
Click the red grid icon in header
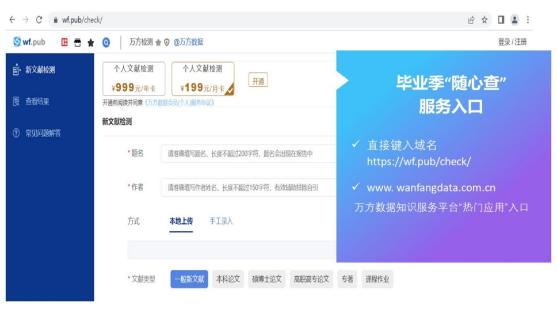point(64,42)
